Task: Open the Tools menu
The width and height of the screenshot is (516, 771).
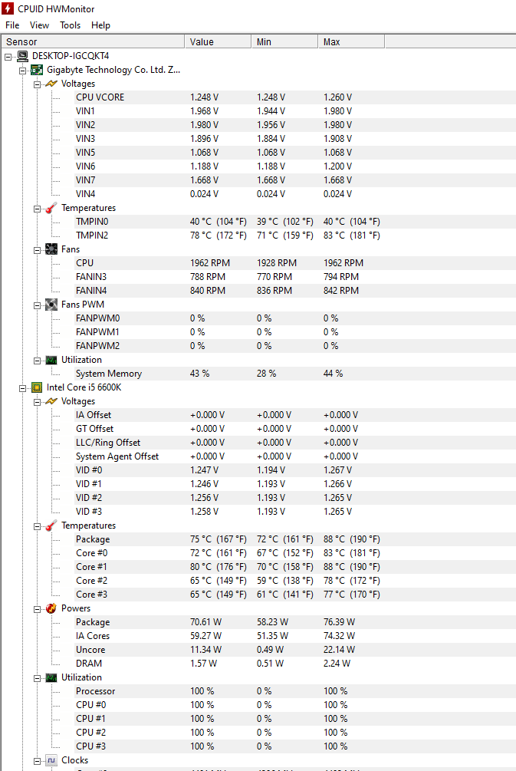Action: (x=70, y=25)
